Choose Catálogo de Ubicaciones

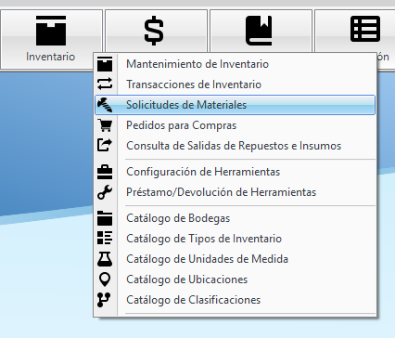pos(235,279)
